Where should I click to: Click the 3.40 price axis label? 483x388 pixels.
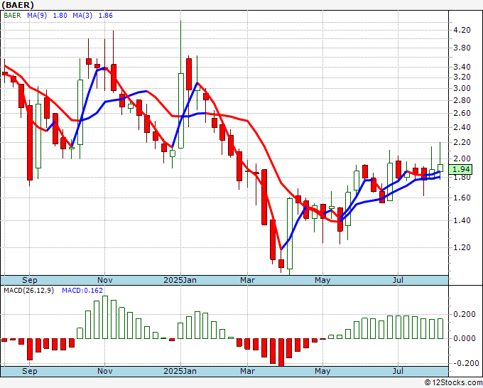[462, 67]
